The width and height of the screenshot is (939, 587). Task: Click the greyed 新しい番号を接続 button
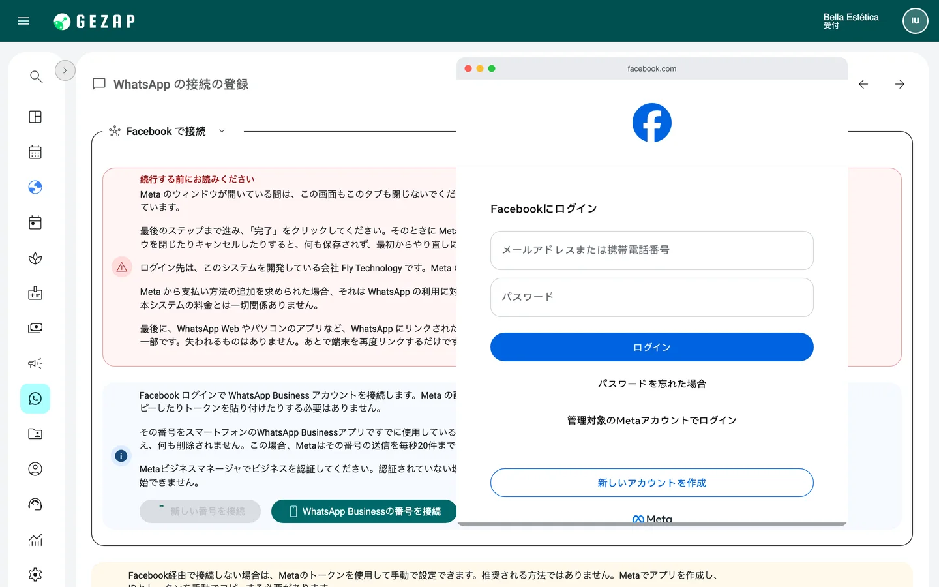tap(200, 511)
